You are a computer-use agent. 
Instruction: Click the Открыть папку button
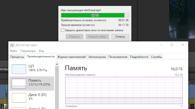(x=97, y=37)
